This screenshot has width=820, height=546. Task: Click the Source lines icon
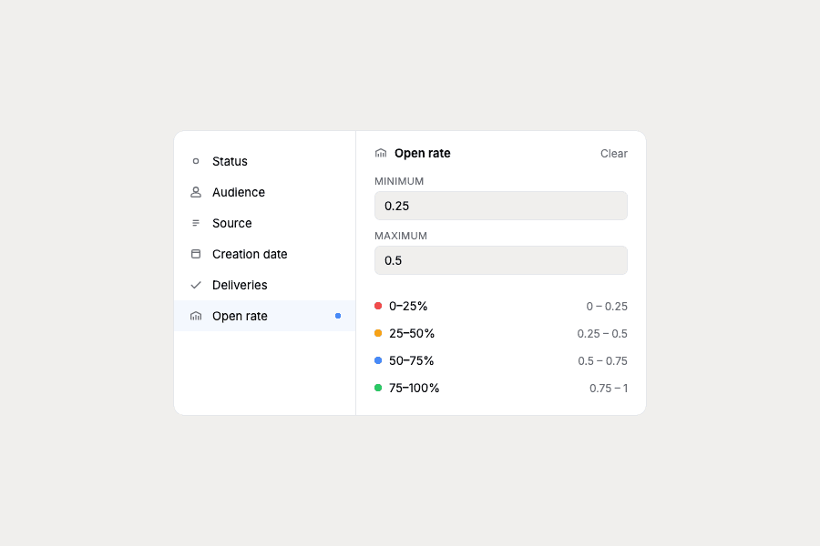(196, 223)
